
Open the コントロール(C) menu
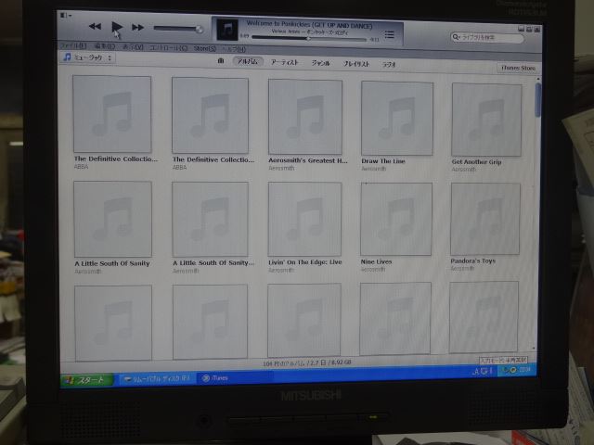tap(168, 47)
